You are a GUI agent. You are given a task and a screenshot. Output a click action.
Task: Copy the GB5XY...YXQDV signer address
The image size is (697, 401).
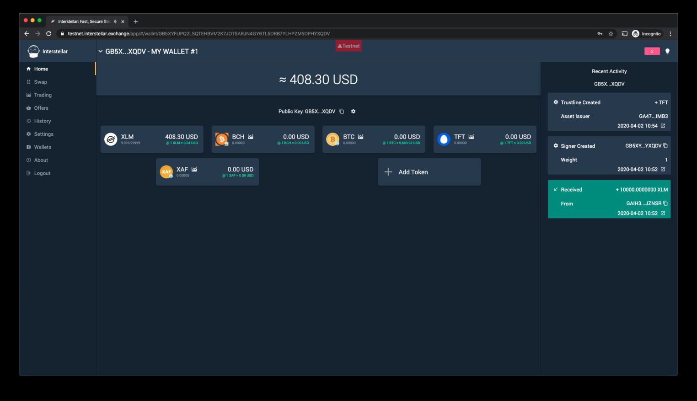click(x=665, y=146)
